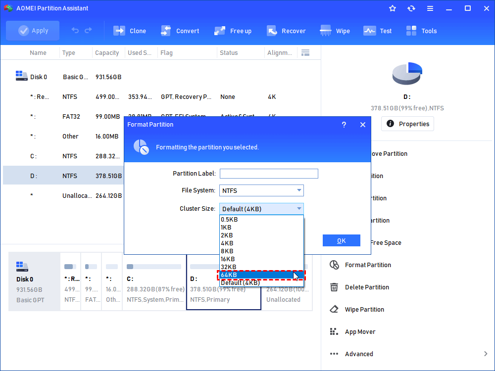This screenshot has height=371, width=495.
Task: Expand the Advanced options
Action: [486, 354]
